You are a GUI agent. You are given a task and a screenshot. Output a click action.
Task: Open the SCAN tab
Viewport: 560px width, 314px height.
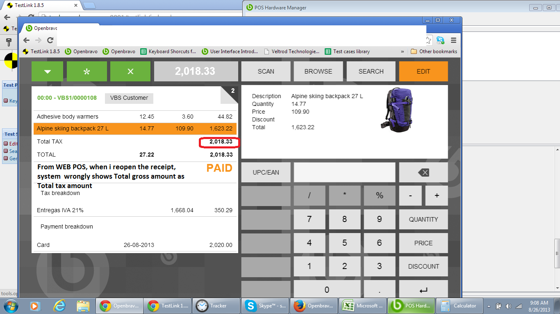(266, 72)
